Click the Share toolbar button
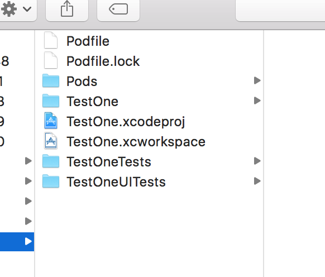Viewport: 325px width, 277px height. pos(67,9)
